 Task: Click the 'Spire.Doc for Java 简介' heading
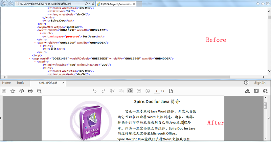(x=157, y=102)
